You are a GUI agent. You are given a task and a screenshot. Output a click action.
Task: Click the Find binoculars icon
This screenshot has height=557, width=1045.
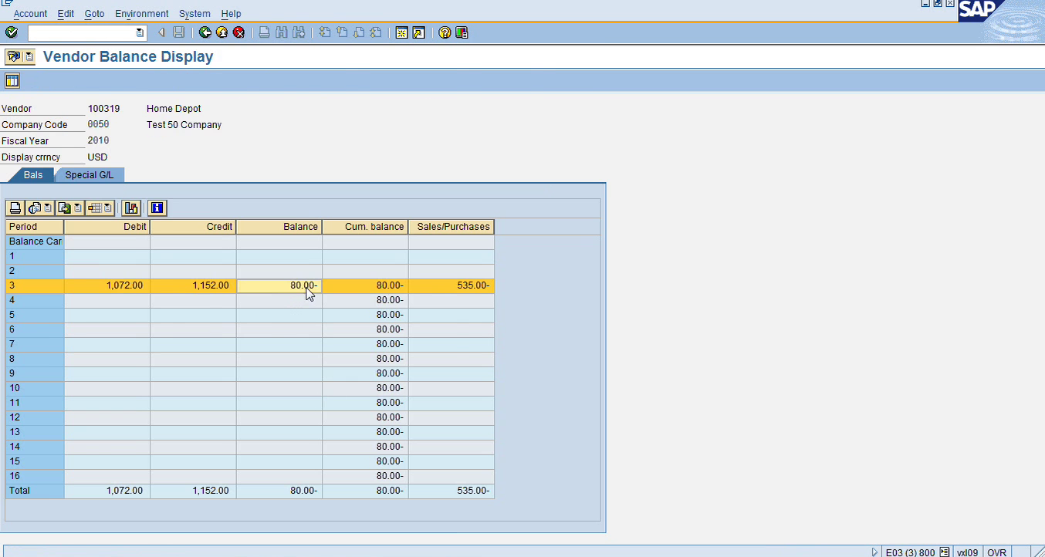coord(281,32)
